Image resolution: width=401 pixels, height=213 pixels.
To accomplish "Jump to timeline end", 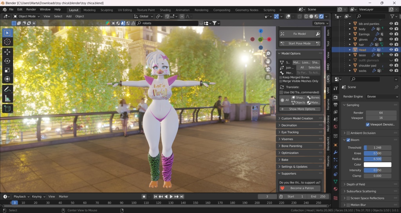I will 182,197.
